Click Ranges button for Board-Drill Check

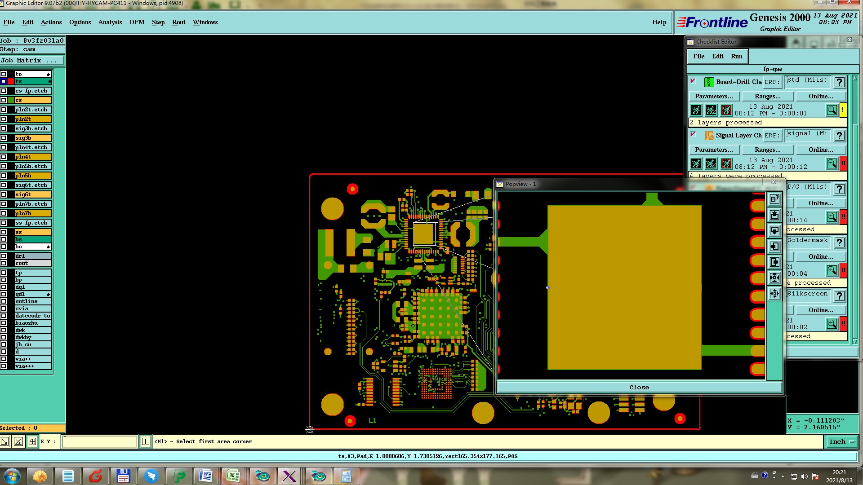point(767,97)
